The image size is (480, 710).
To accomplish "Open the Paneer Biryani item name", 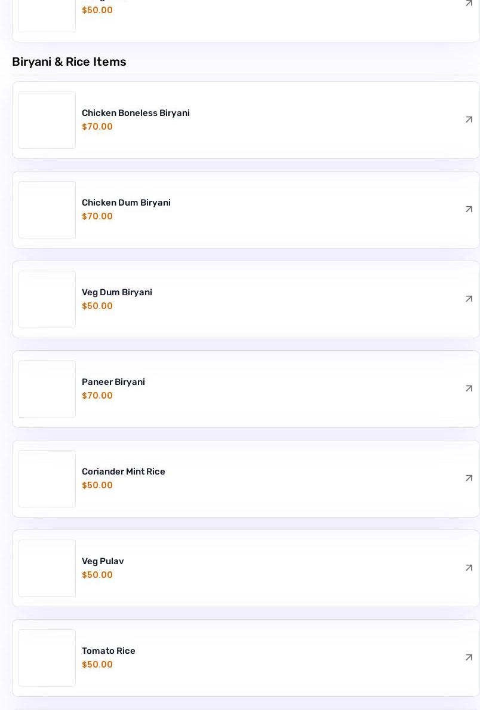I will pyautogui.click(x=113, y=382).
